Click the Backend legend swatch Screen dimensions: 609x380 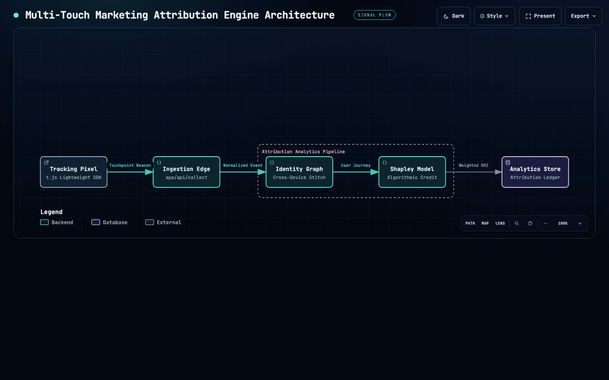point(44,223)
